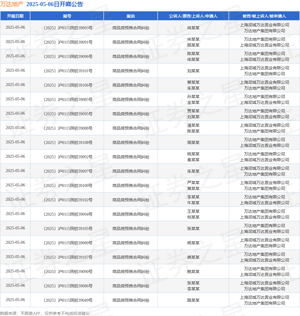This screenshot has width=300, height=316.
Task: Select the 开庭日期 column header
Action: [15, 16]
